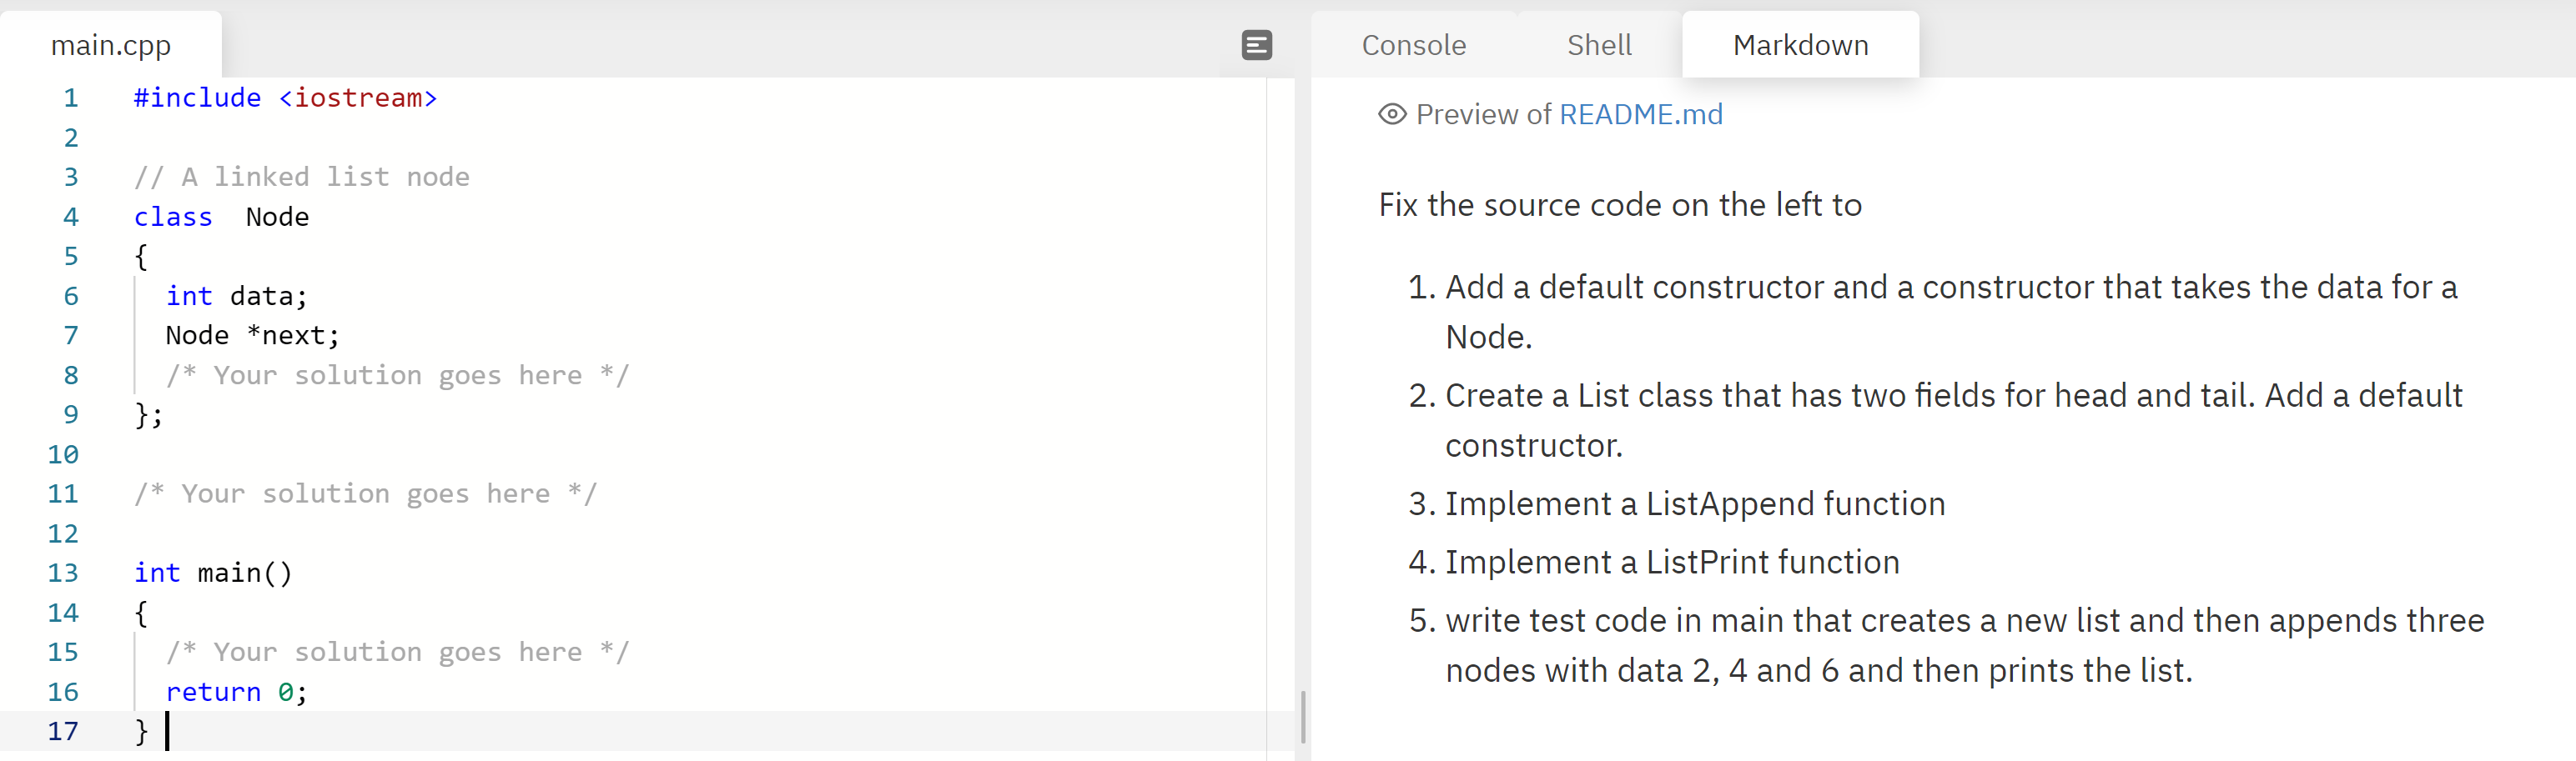Viewport: 2576px width, 761px height.
Task: Click the "int main()" function line
Action: (213, 573)
